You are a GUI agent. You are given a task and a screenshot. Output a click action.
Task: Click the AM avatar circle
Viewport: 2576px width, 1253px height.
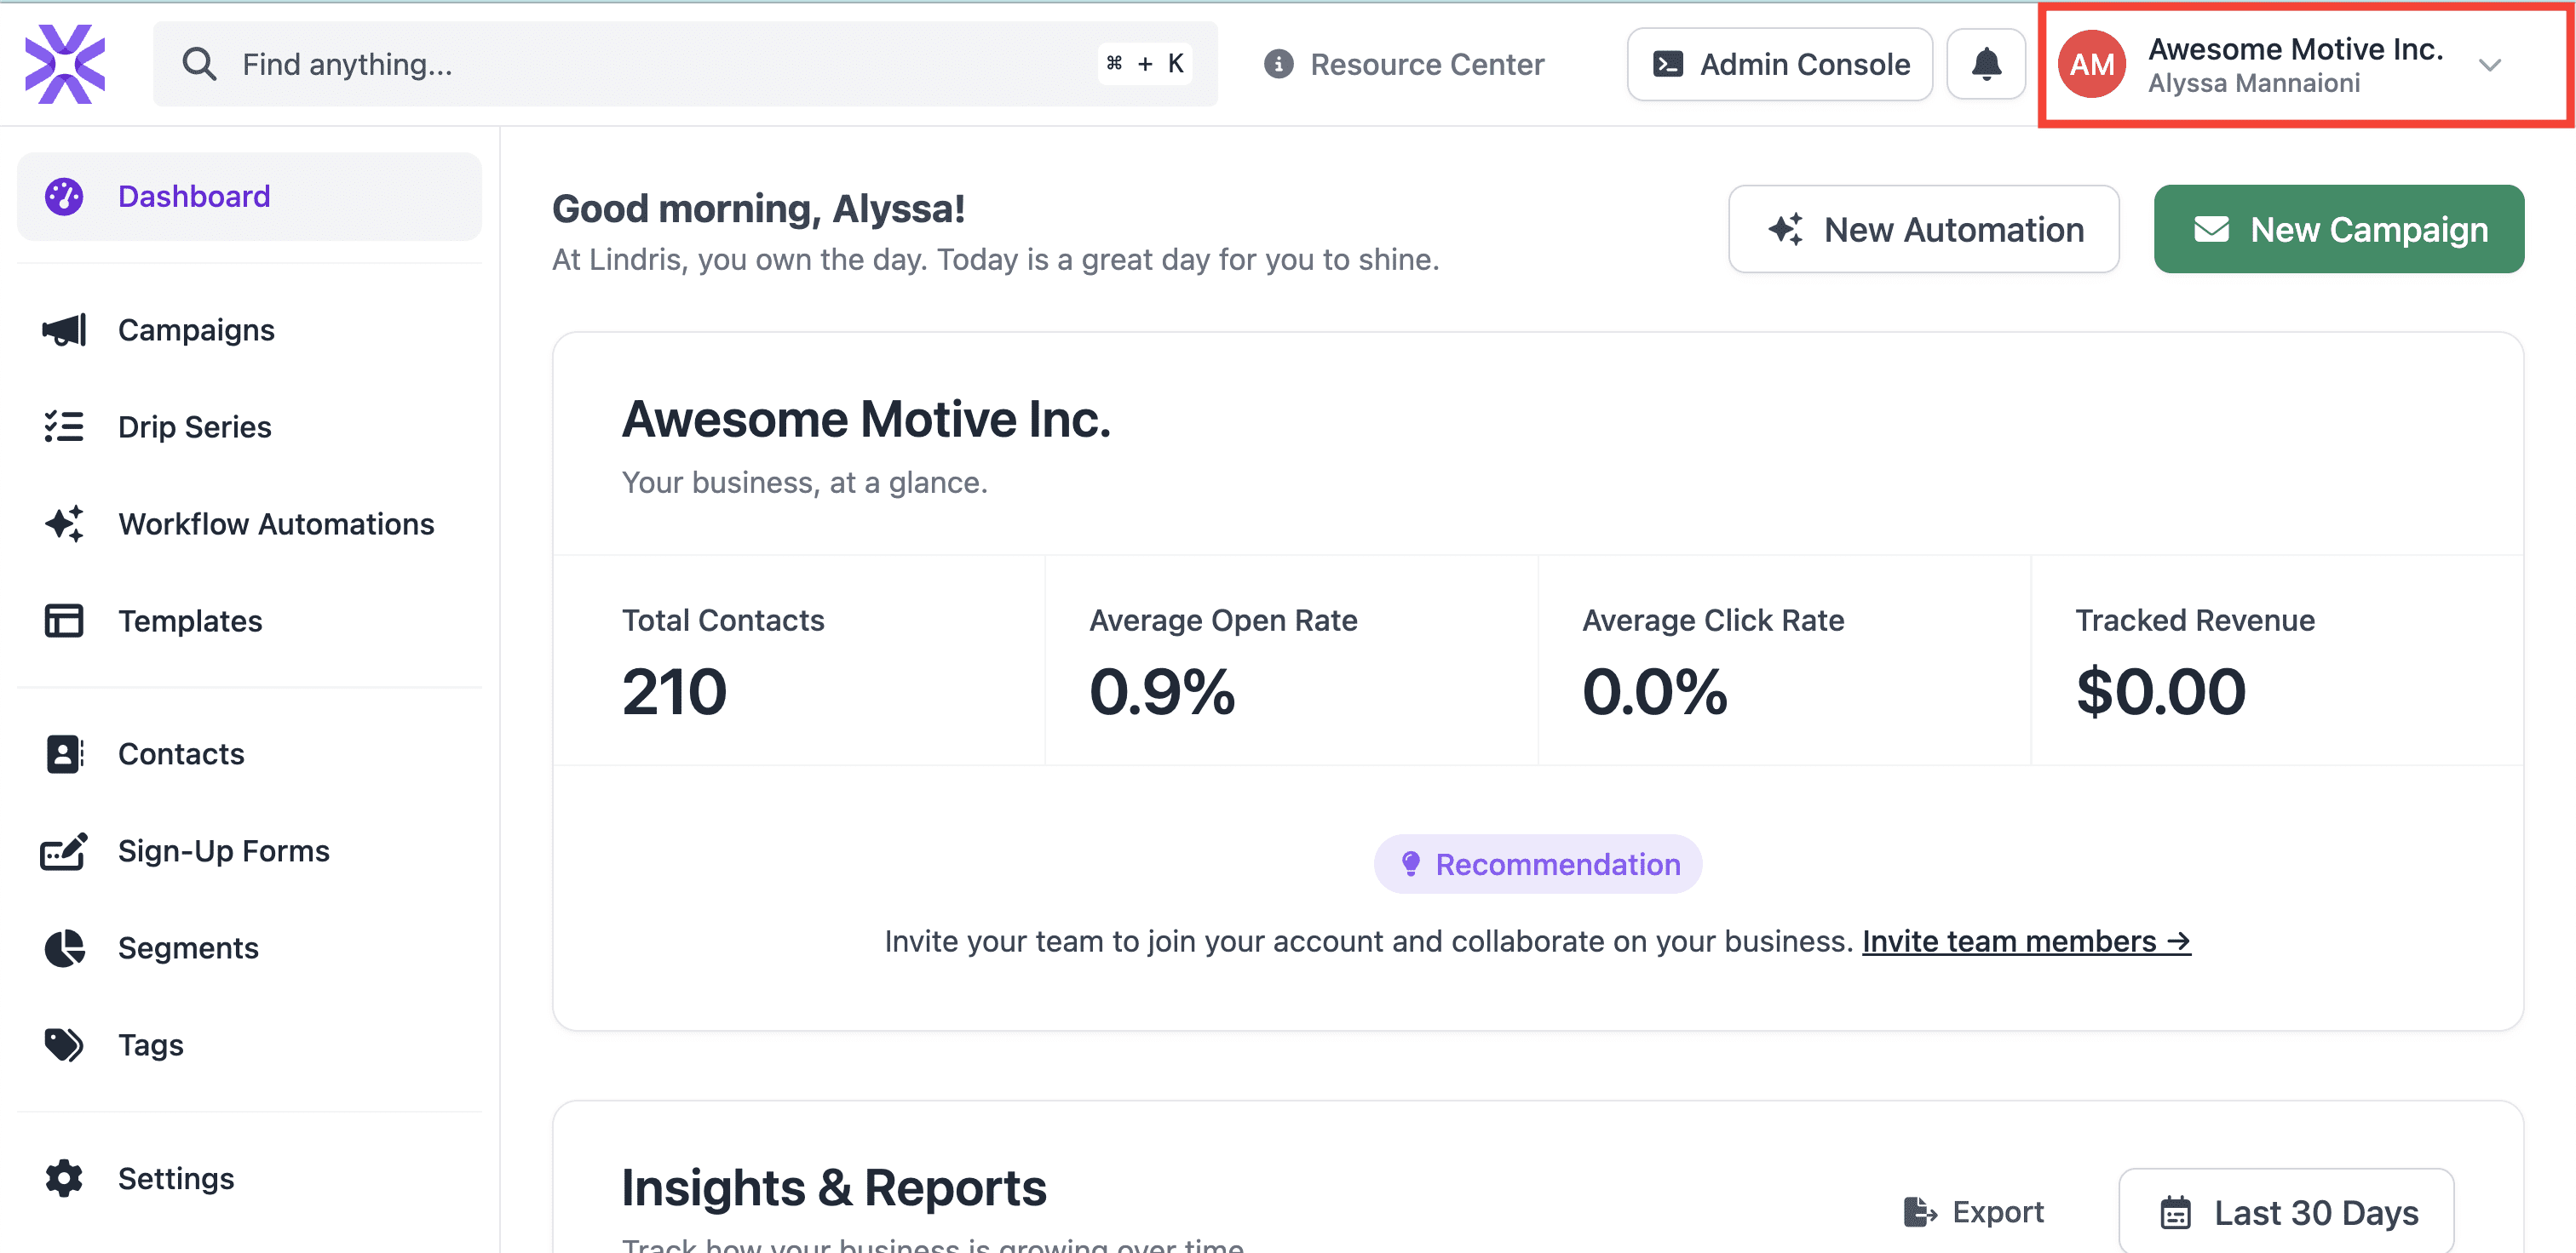[x=2091, y=64]
